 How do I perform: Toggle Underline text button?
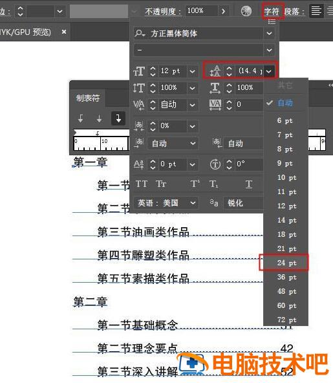pyautogui.click(x=249, y=184)
